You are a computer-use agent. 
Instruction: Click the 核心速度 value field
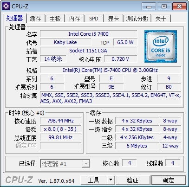coord(60,121)
